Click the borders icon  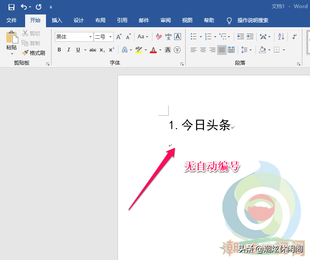277,50
